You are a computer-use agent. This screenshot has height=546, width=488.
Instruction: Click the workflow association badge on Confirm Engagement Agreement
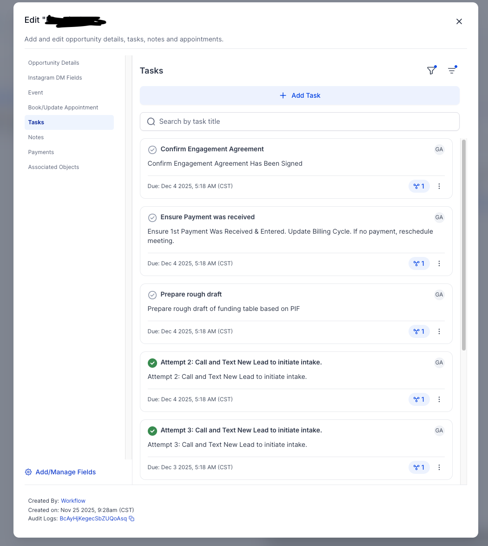[x=419, y=186]
